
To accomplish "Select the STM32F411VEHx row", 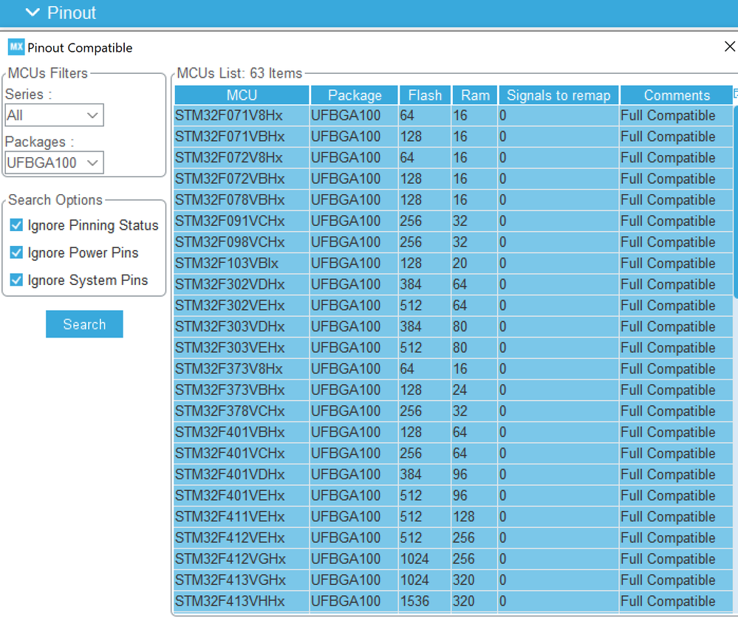I will [454, 517].
